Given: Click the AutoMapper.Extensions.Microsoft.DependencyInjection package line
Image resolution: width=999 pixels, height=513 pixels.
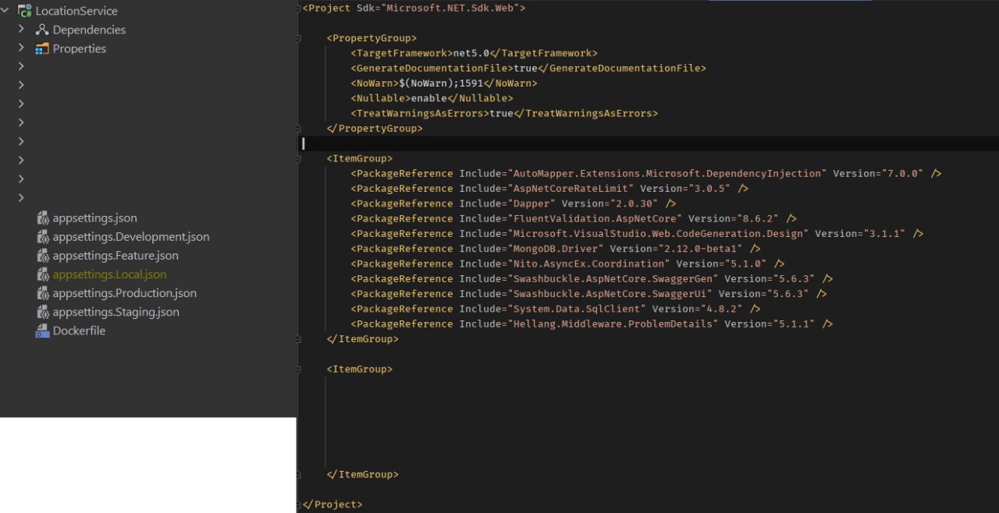Looking at the screenshot, I should [x=645, y=173].
